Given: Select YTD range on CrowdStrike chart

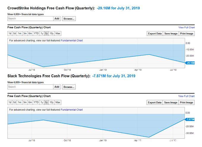Looking at the screenshot, I should tap(36, 33).
